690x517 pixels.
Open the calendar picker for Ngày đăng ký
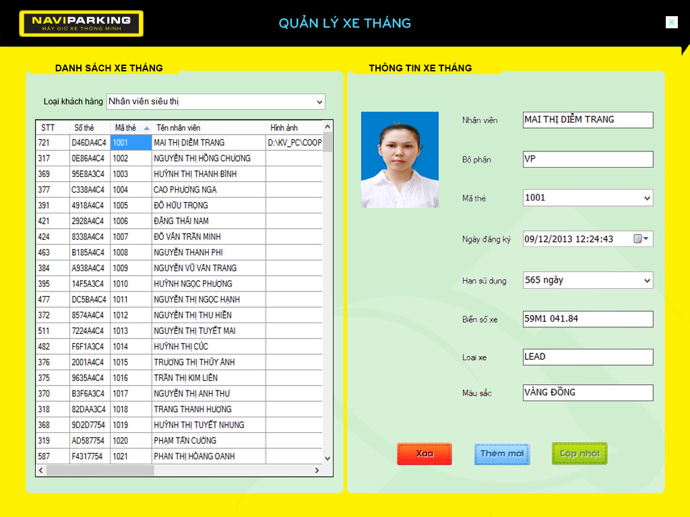coord(640,239)
